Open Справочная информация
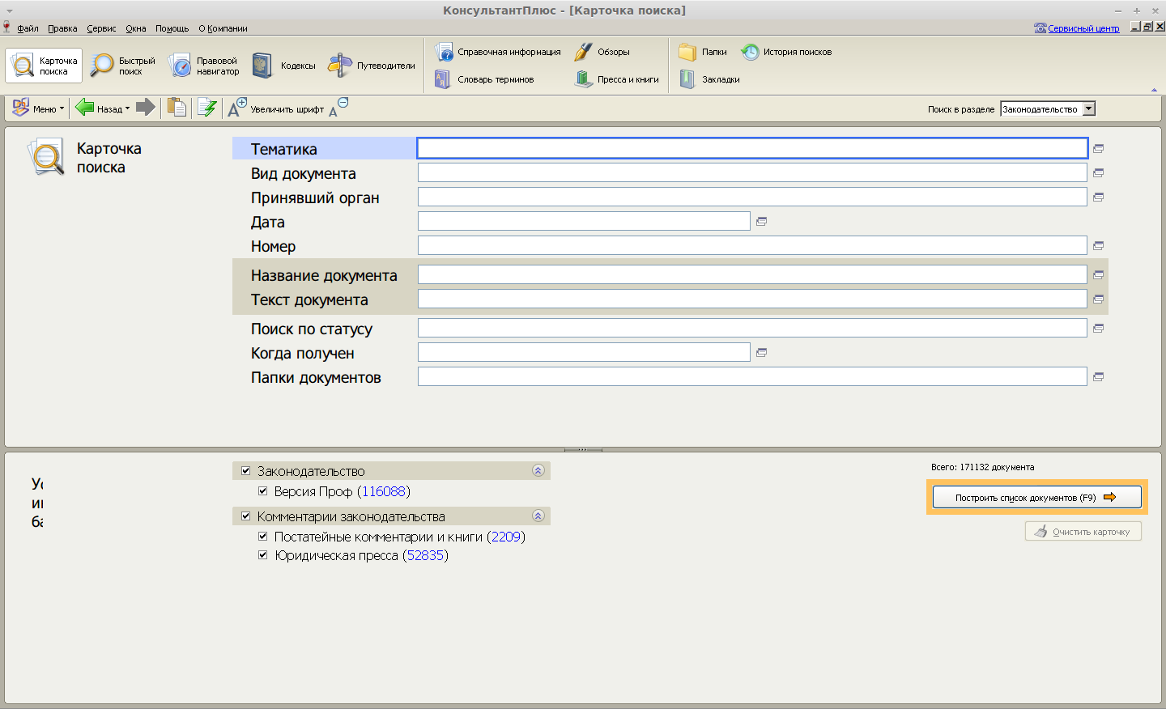Viewport: 1166px width, 709px height. (498, 52)
